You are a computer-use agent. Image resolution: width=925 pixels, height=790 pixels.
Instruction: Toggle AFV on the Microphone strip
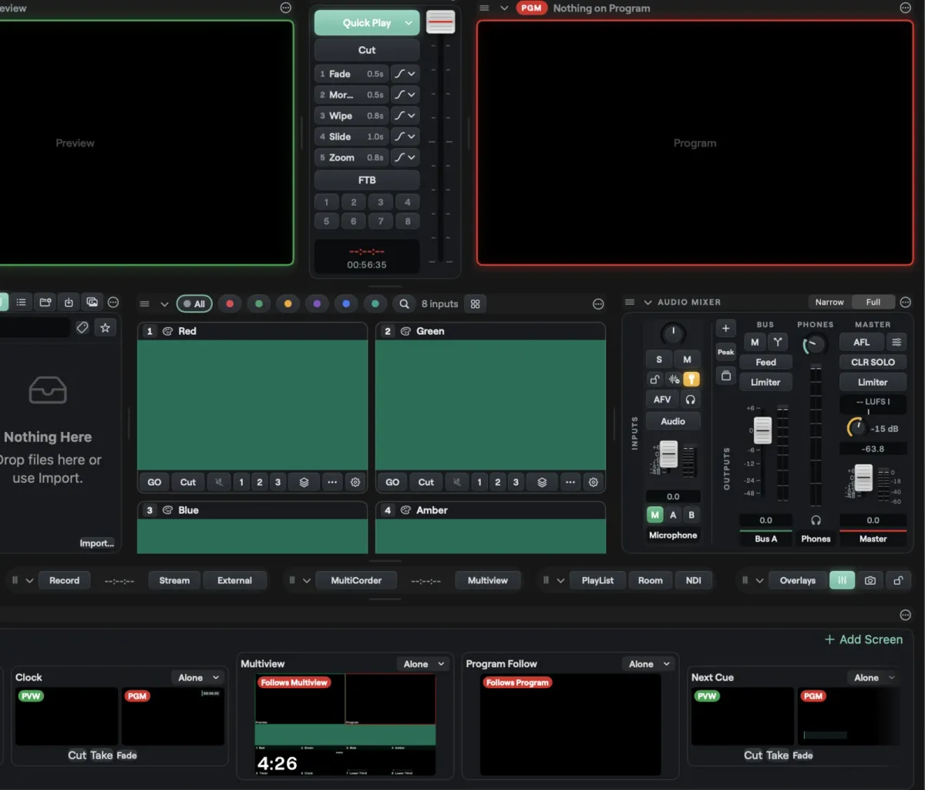tap(662, 400)
